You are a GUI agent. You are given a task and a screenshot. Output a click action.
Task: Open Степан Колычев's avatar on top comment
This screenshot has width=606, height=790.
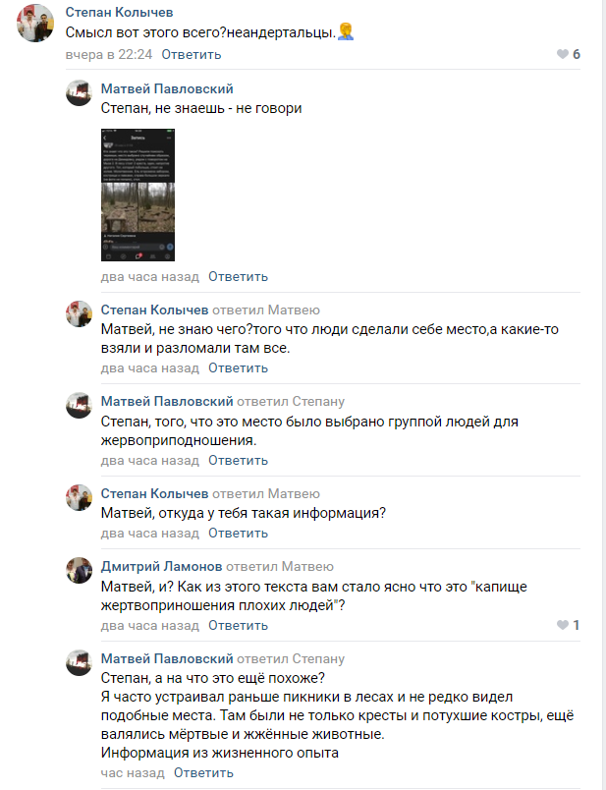(34, 24)
